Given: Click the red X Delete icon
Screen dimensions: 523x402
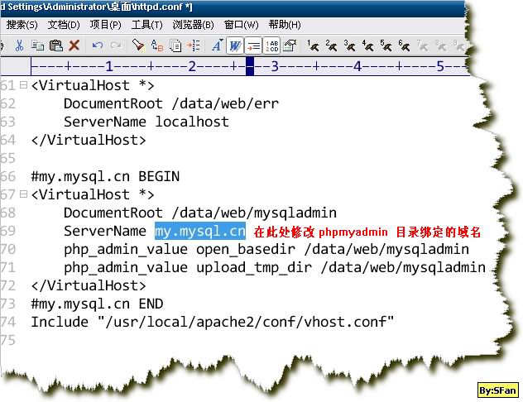Looking at the screenshot, I should coord(74,45).
